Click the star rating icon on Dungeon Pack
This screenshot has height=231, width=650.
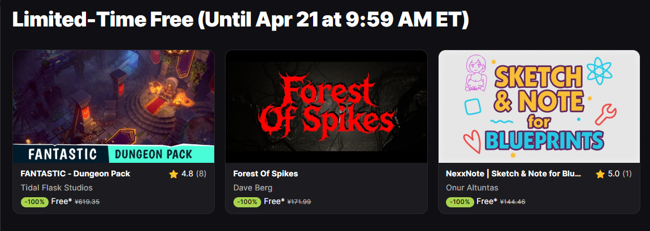click(x=174, y=174)
